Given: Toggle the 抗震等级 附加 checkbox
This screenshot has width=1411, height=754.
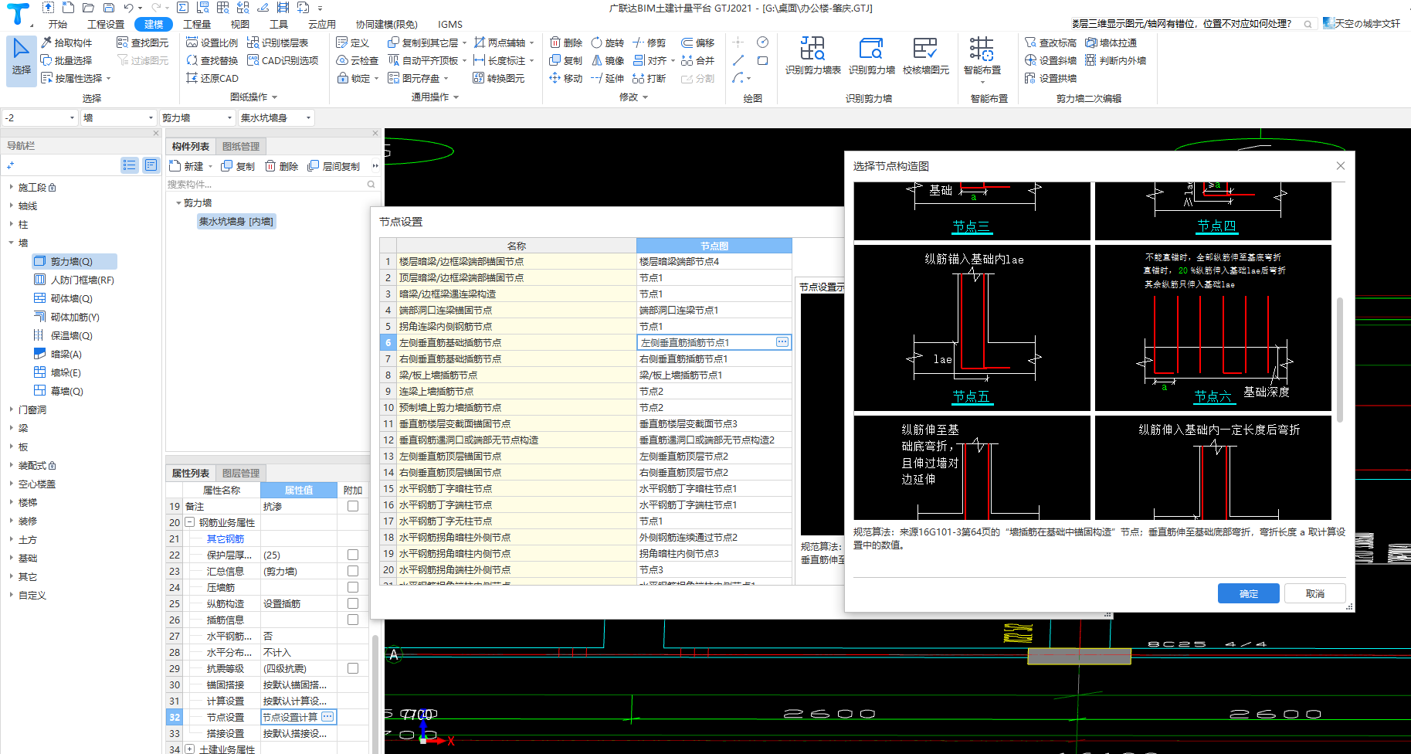Looking at the screenshot, I should pos(353,668).
